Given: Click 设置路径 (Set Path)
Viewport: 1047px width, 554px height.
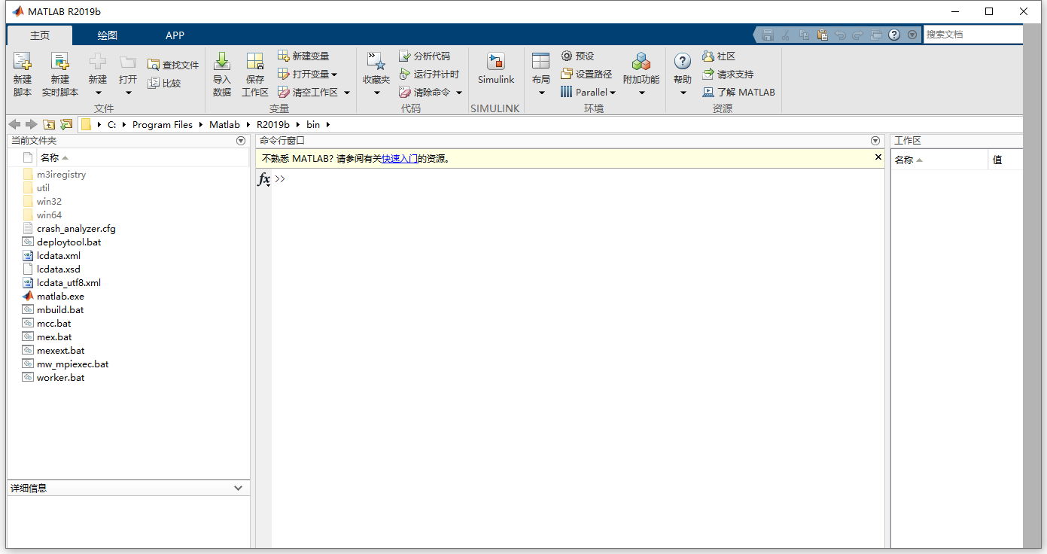Looking at the screenshot, I should (586, 75).
